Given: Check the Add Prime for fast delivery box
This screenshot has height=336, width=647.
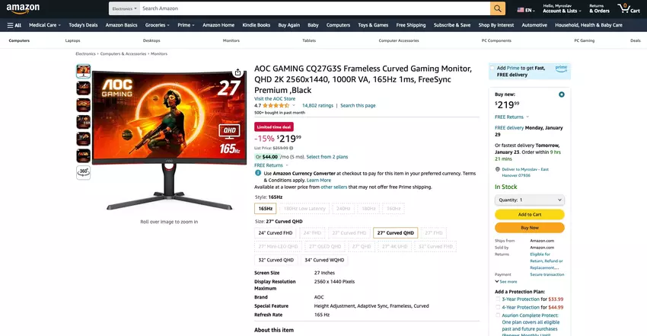Looking at the screenshot, I should 492,68.
